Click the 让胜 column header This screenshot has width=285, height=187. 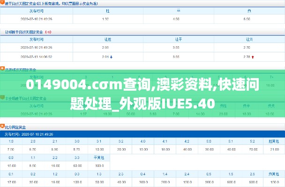[108, 39]
